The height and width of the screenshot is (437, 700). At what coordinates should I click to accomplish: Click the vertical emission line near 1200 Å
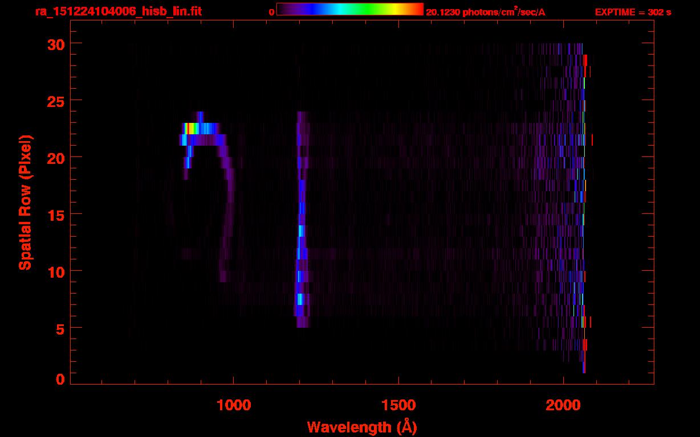[302, 220]
